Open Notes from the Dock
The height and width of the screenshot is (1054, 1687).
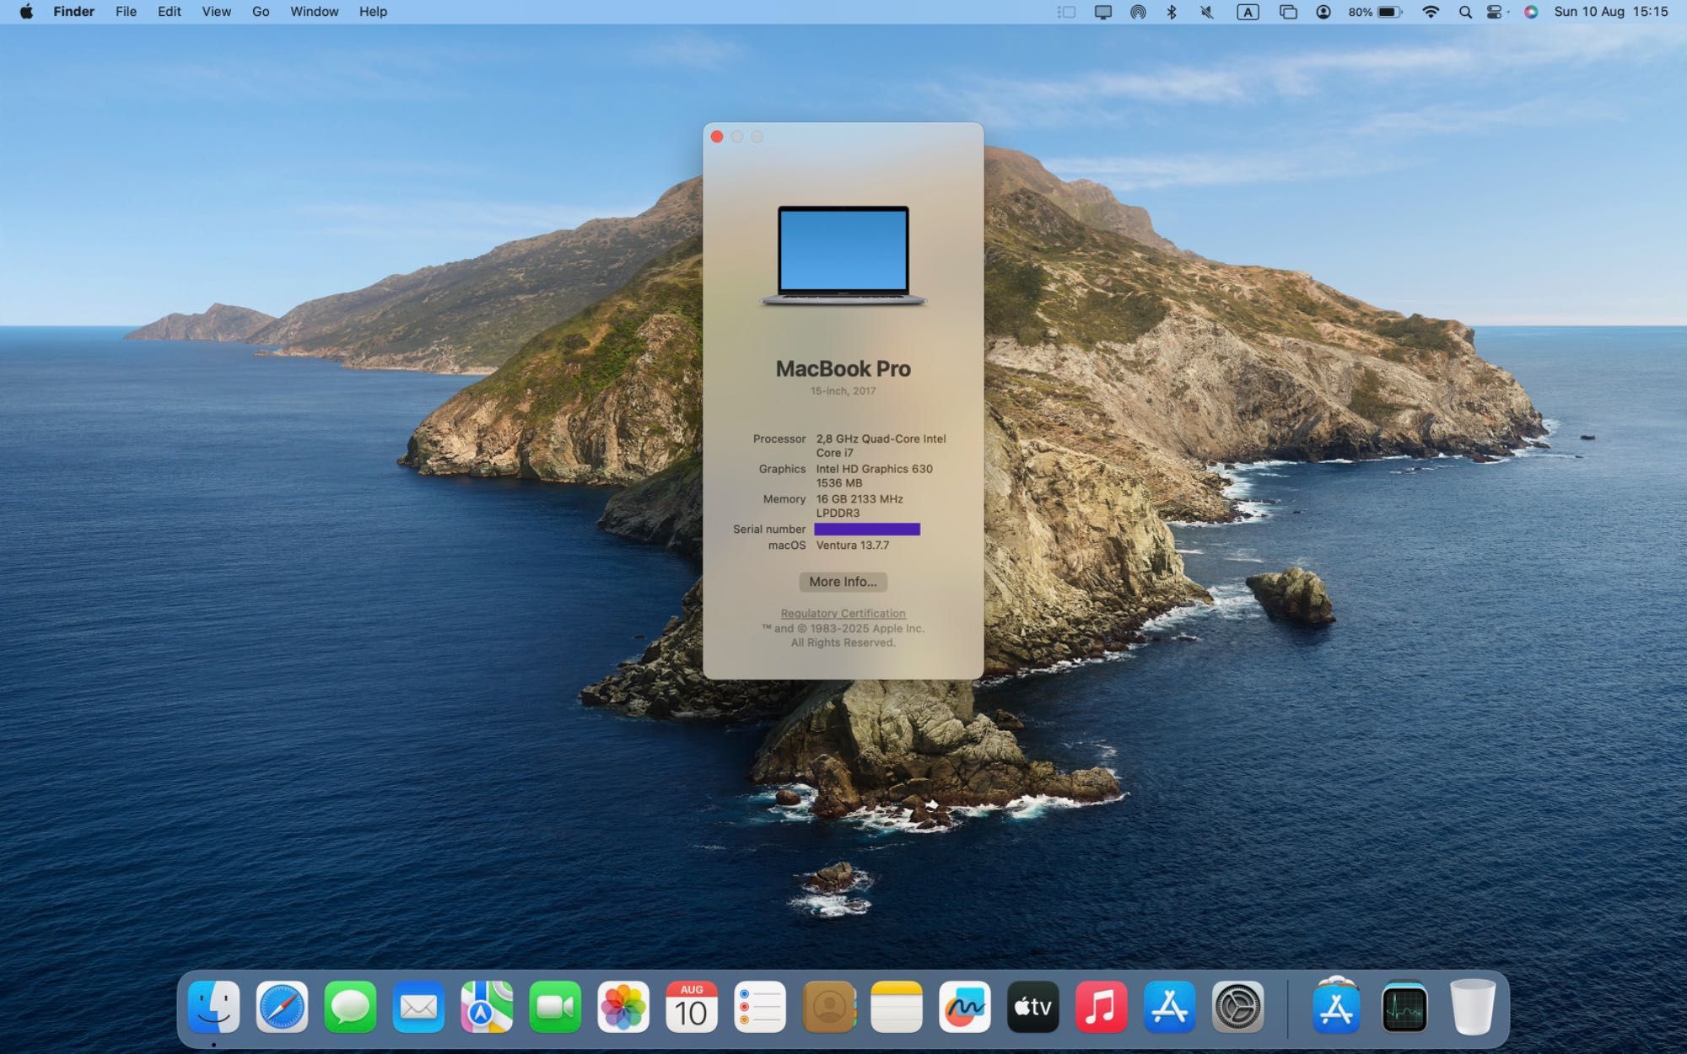tap(897, 1007)
